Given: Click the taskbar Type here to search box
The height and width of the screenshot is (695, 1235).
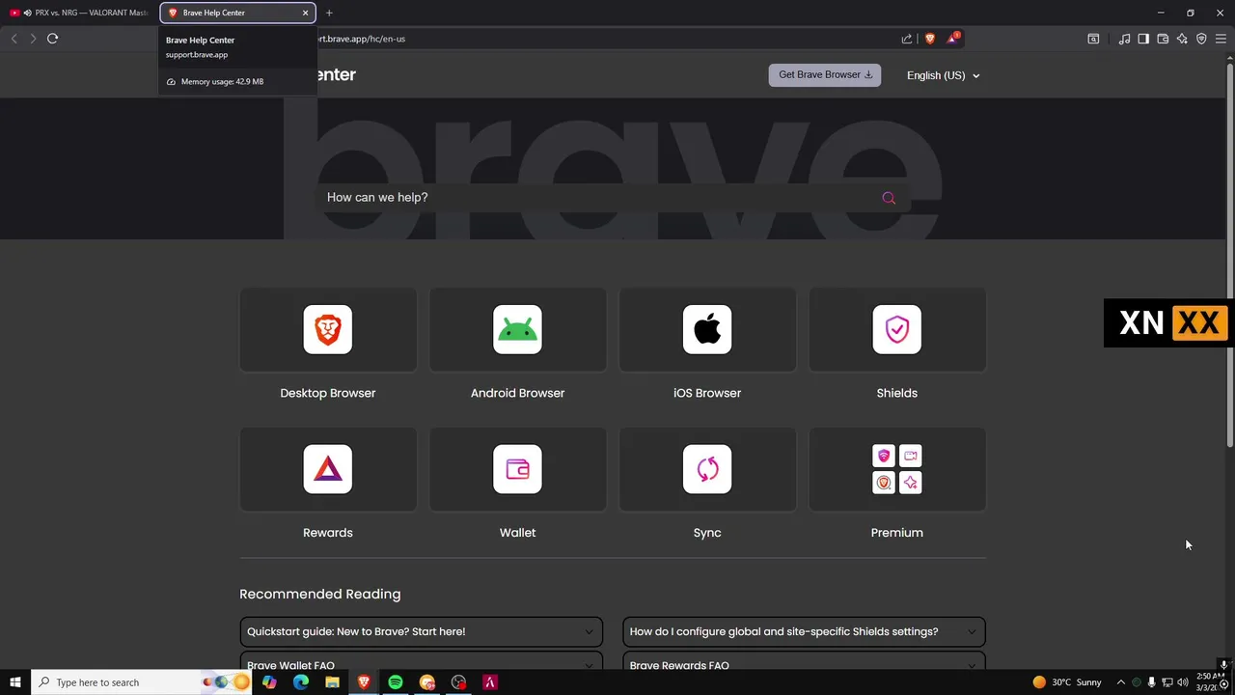Looking at the screenshot, I should (x=143, y=682).
